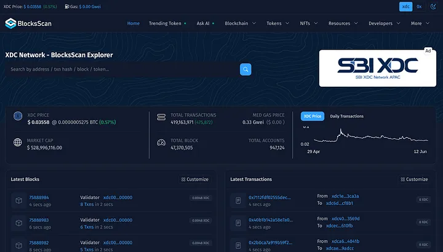Click the search magnifier button
This screenshot has height=252, width=443.
click(245, 69)
